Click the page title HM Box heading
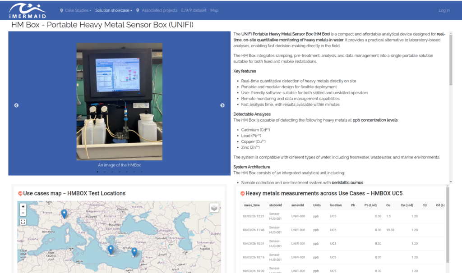Screen dimensions: 462x273 (x=102, y=25)
